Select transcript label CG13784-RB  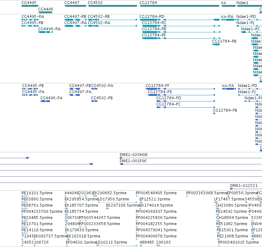click(x=224, y=41)
